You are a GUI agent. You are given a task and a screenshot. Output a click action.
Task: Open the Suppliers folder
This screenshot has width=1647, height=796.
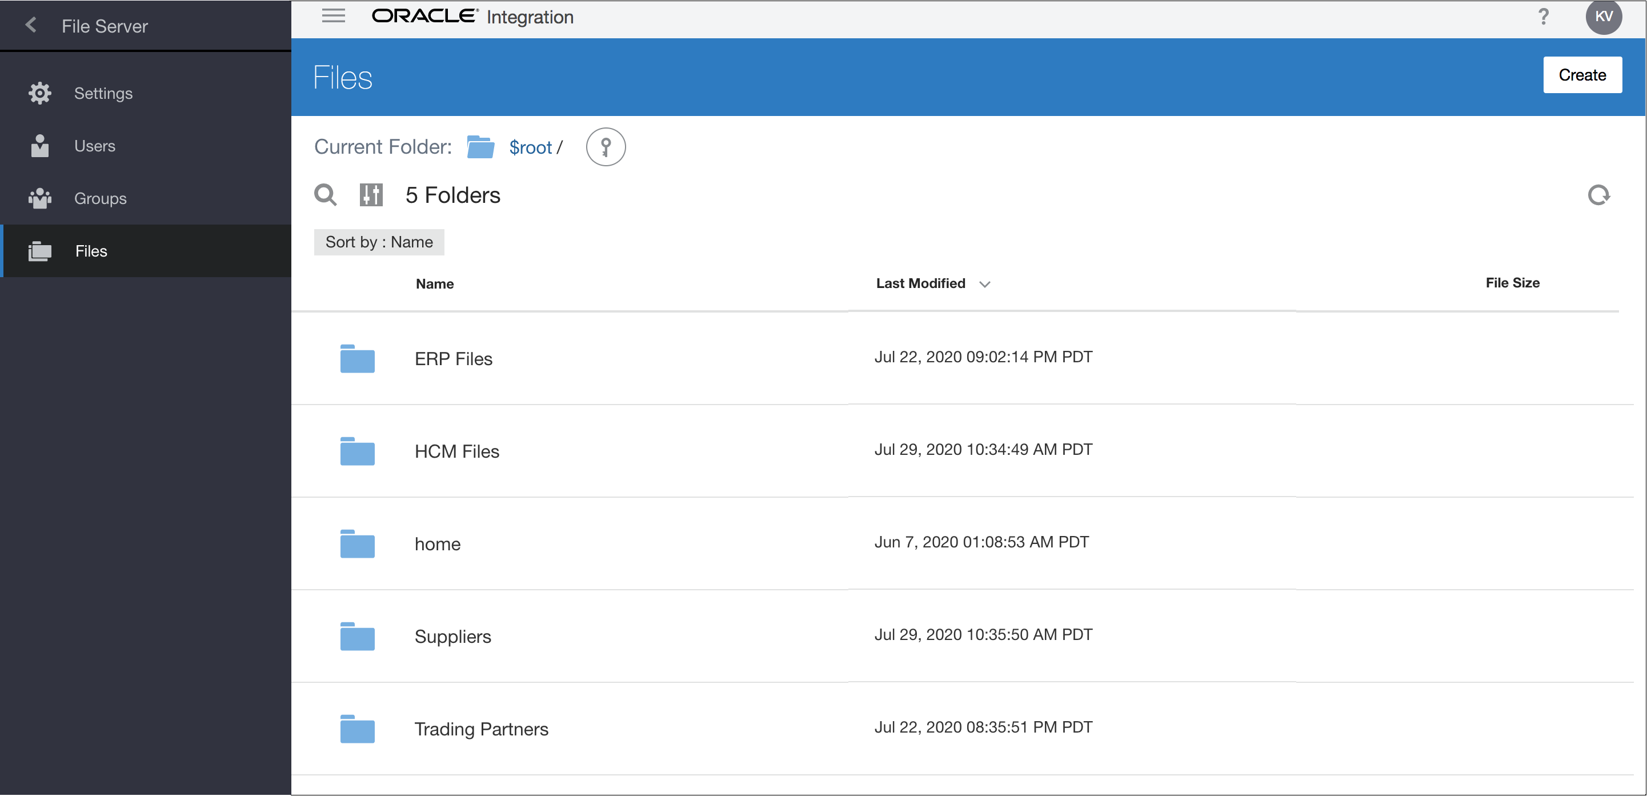click(452, 636)
